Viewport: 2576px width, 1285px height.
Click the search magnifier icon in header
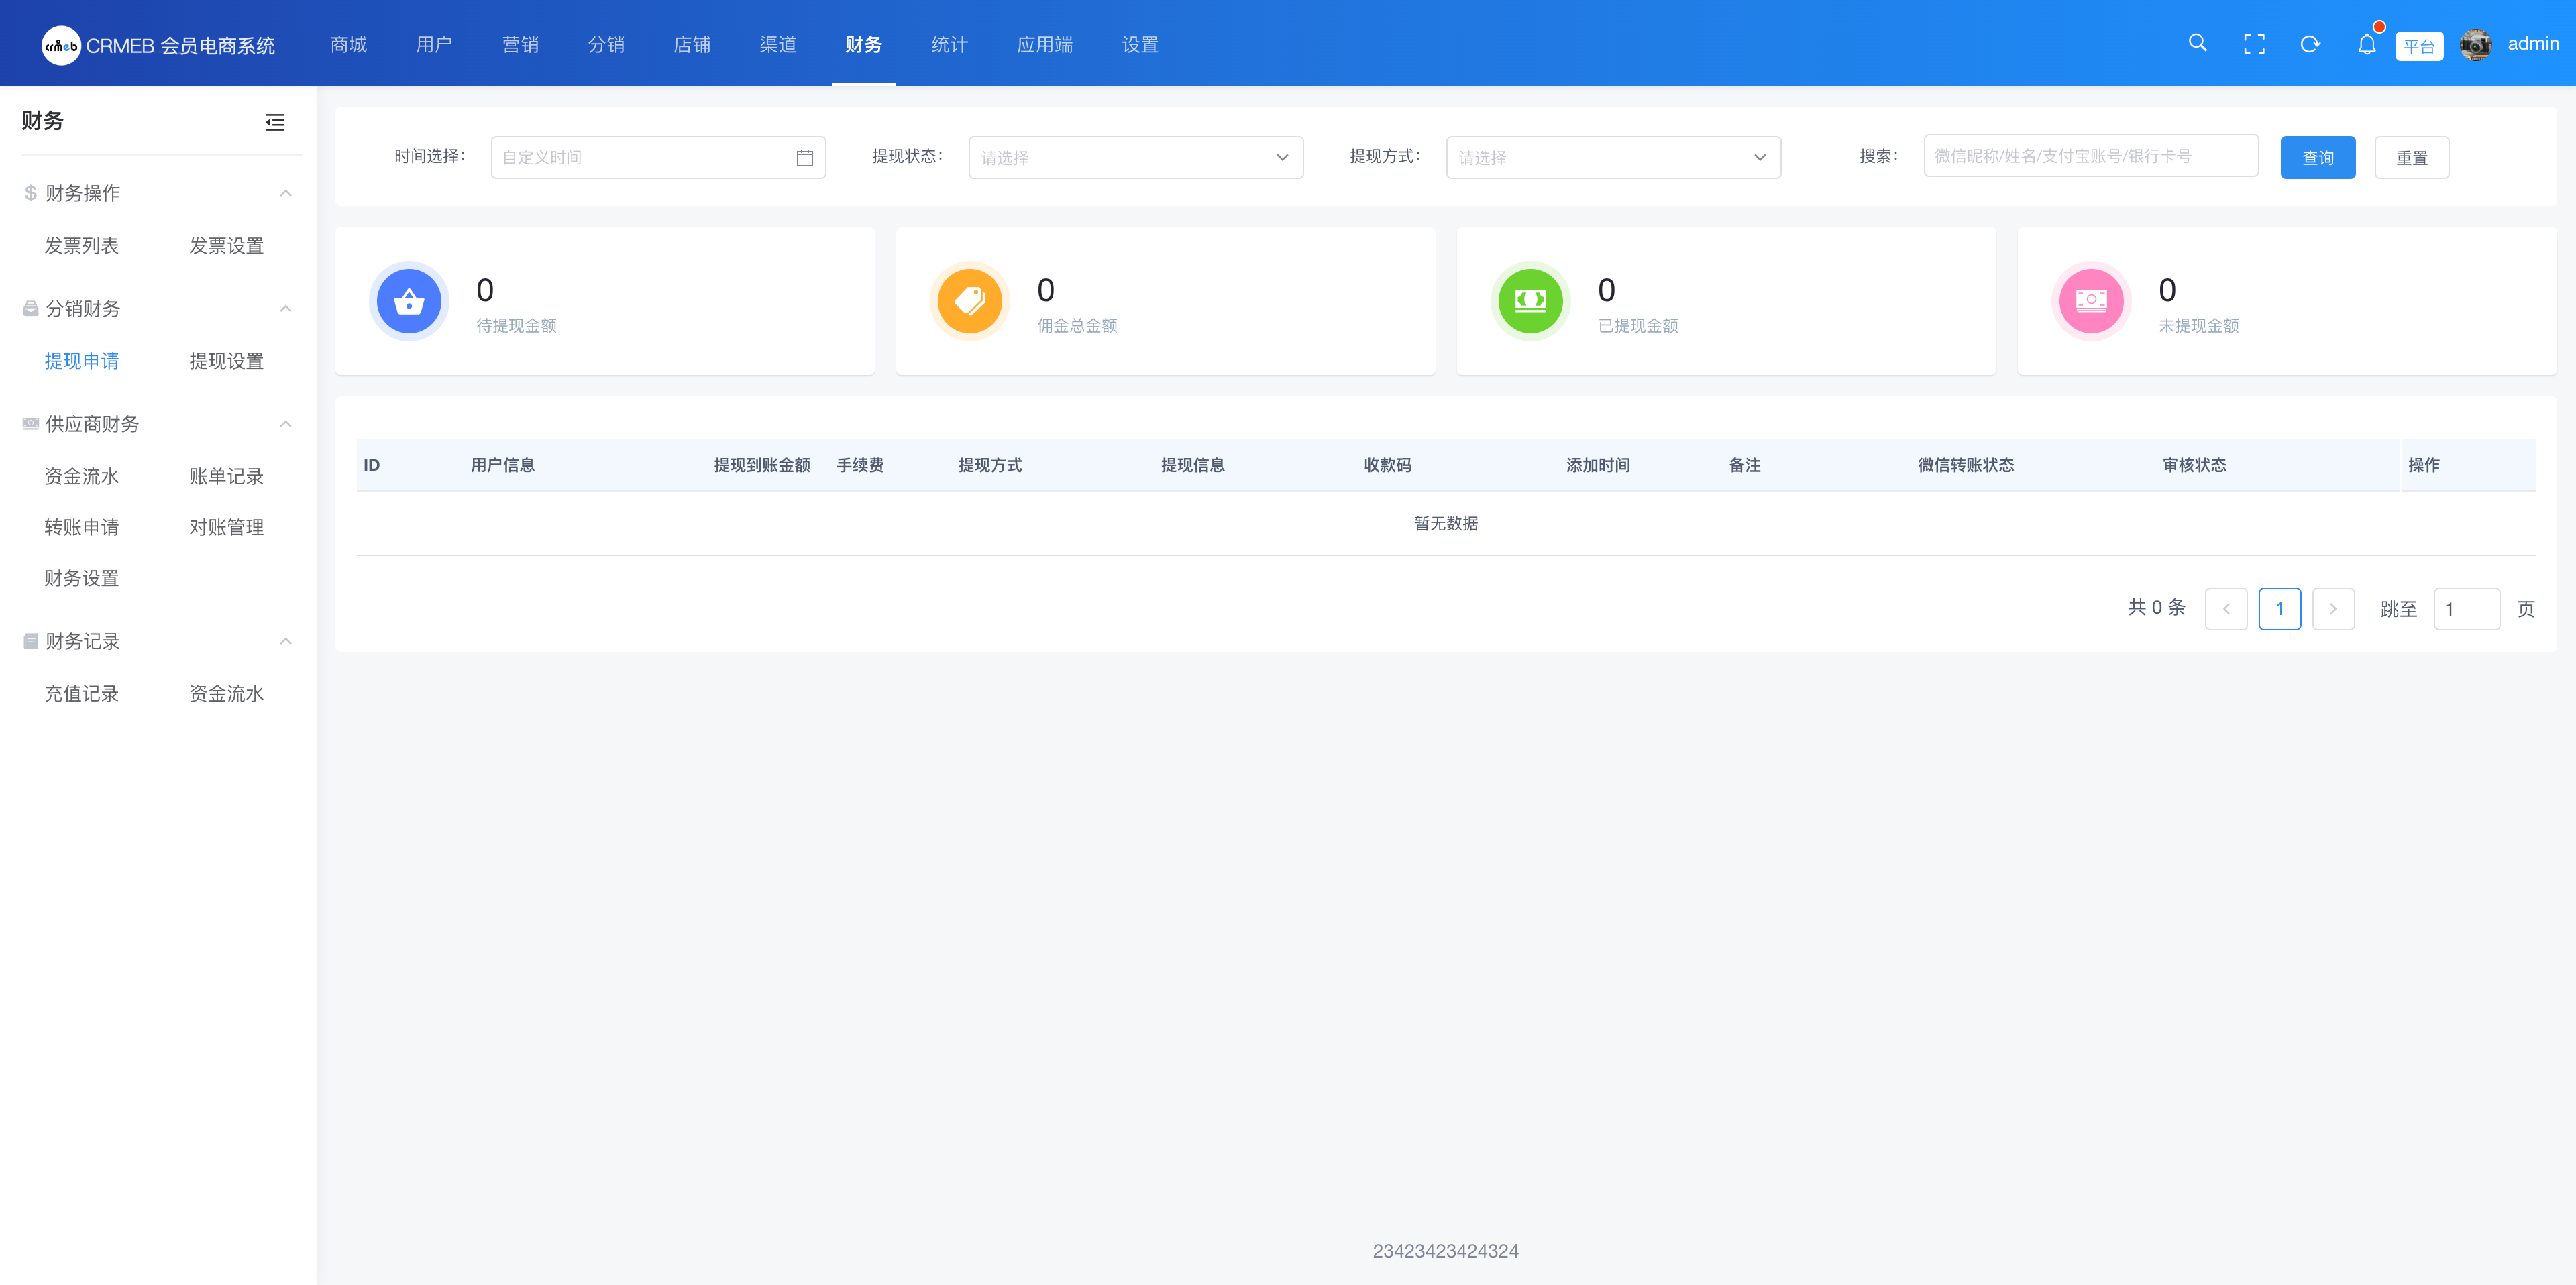[2197, 43]
